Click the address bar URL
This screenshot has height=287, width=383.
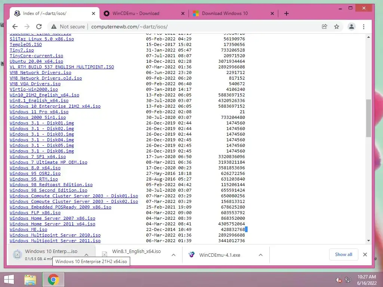[129, 27]
